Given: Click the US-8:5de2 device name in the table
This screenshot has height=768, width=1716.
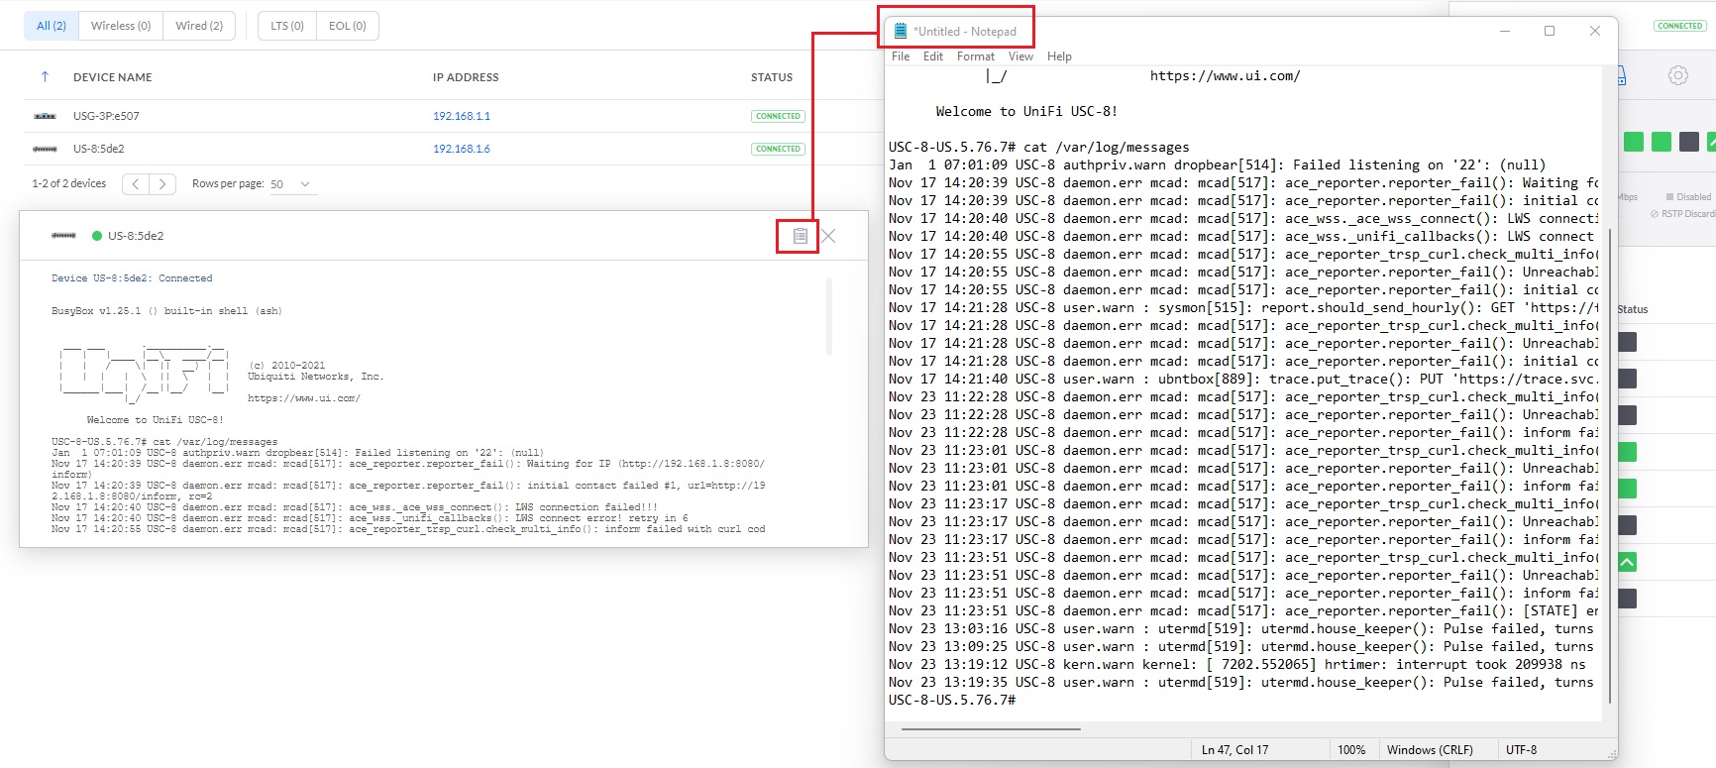Looking at the screenshot, I should tap(99, 149).
